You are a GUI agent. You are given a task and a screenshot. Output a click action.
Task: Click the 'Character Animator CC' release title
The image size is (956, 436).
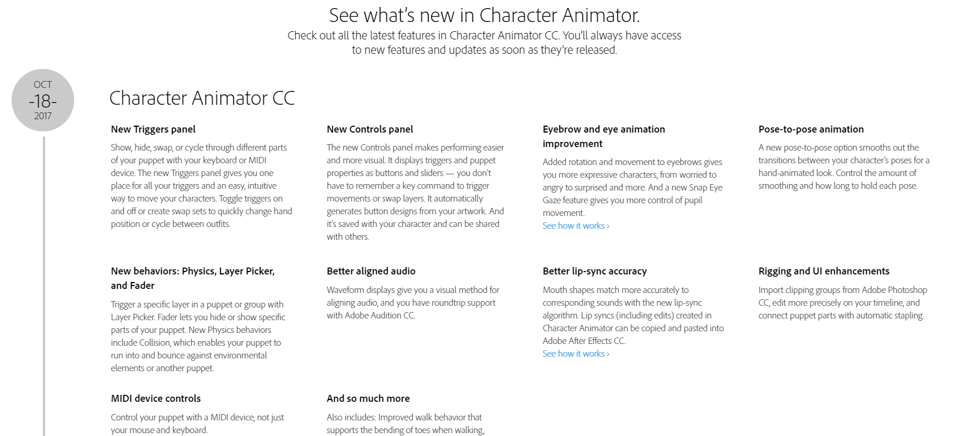click(202, 98)
